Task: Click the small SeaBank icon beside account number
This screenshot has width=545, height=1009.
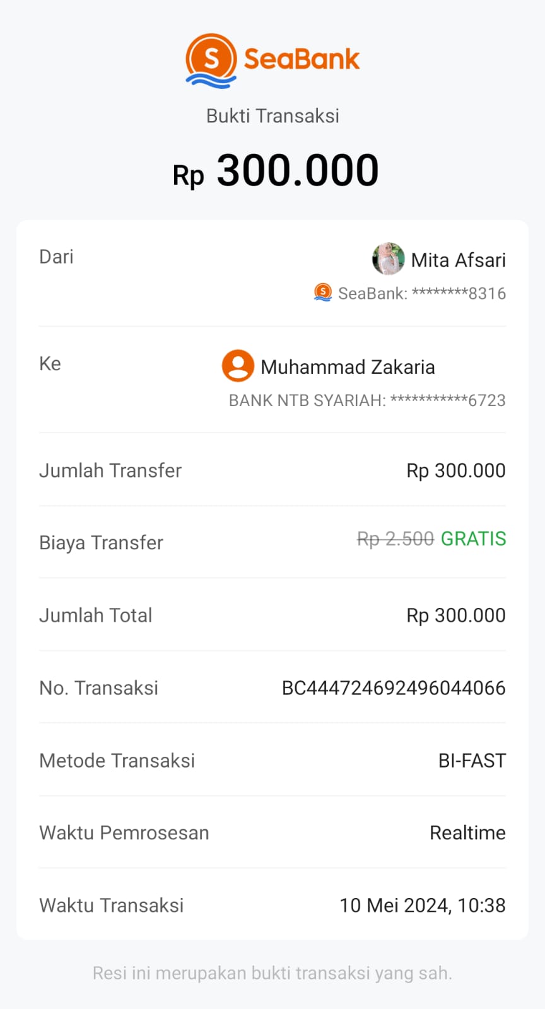Action: click(x=323, y=293)
